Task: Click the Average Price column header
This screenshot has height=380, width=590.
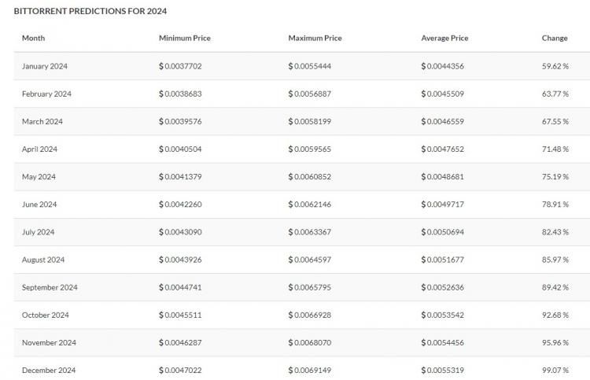Action: coord(444,38)
